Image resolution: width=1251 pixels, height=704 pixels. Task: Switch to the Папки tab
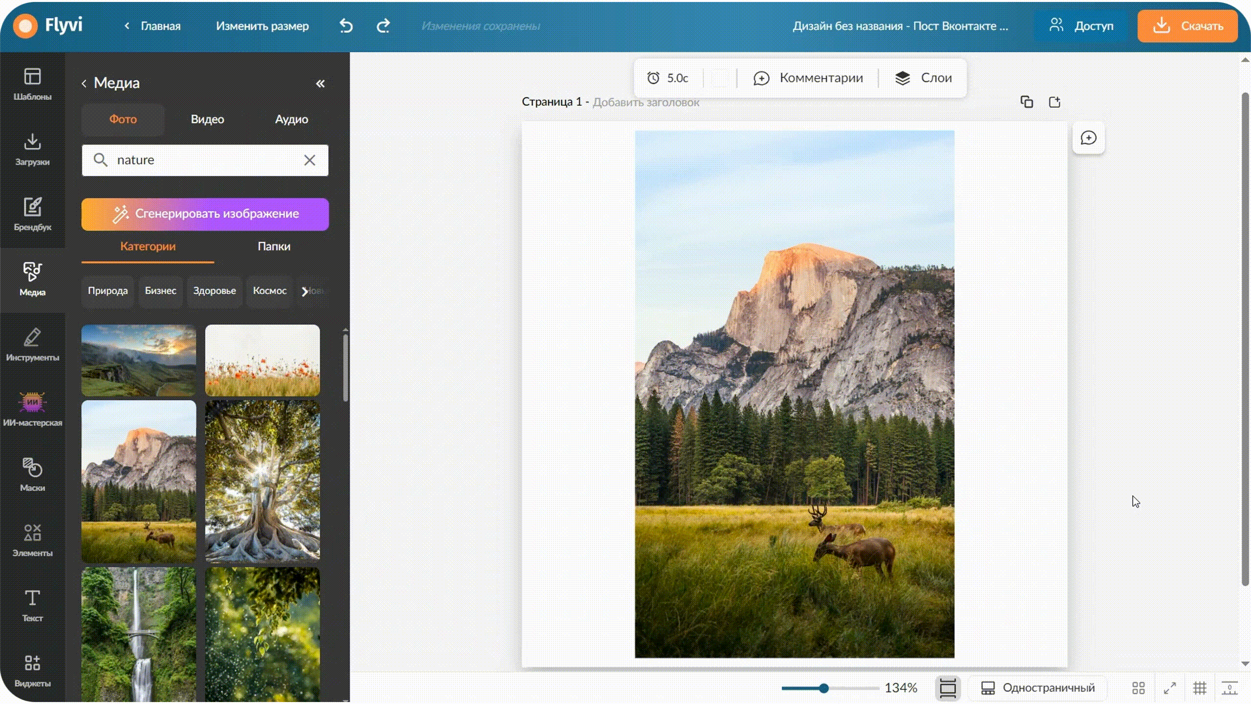(x=274, y=246)
